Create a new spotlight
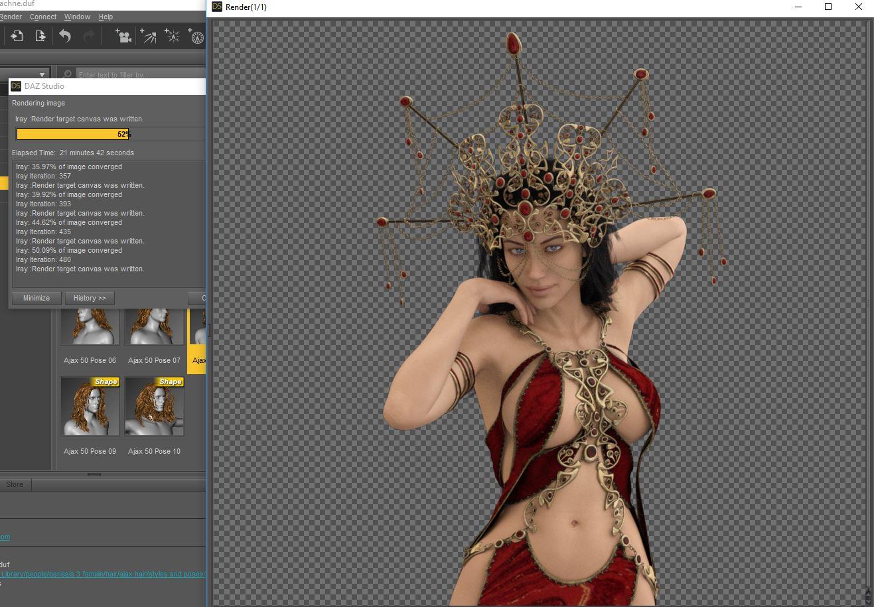Image resolution: width=874 pixels, height=607 pixels. point(148,36)
